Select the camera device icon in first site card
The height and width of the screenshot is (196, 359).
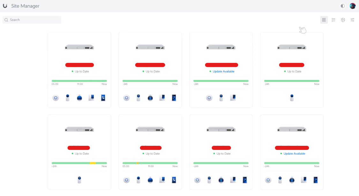(x=67, y=98)
